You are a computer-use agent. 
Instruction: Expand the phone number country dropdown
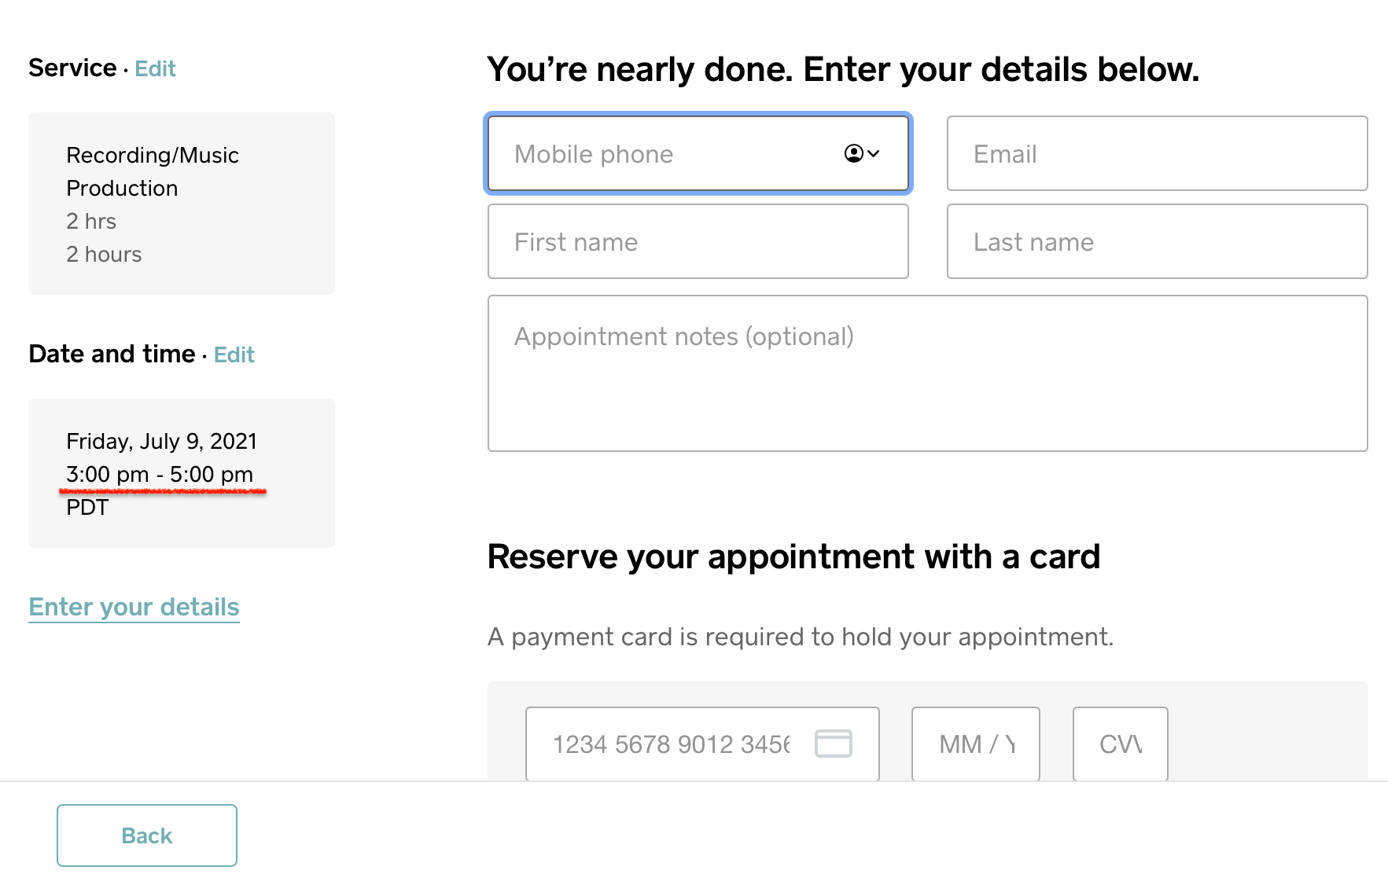pos(862,154)
